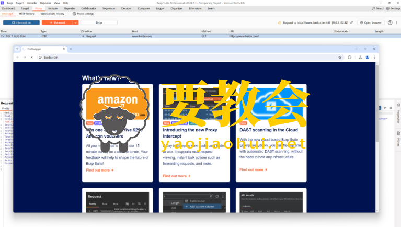Select the Pretty view tab in Request

pos(6,108)
